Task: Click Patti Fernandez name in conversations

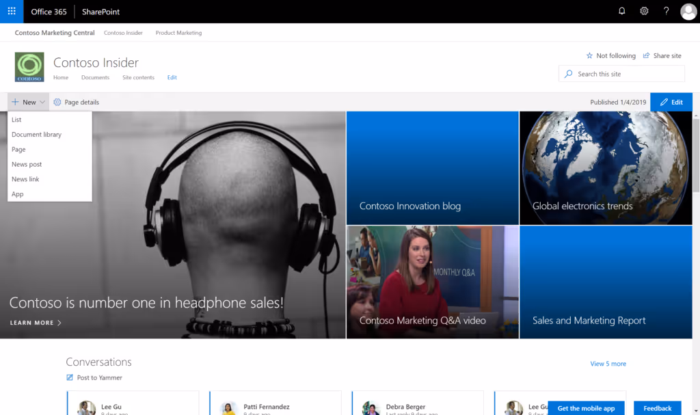Action: tap(267, 407)
